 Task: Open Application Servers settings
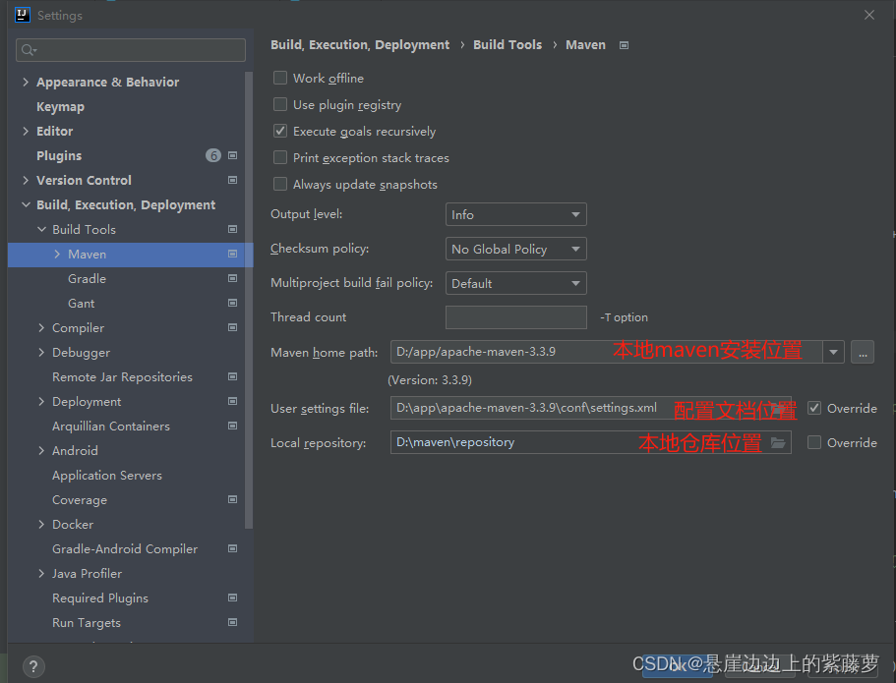tap(107, 475)
